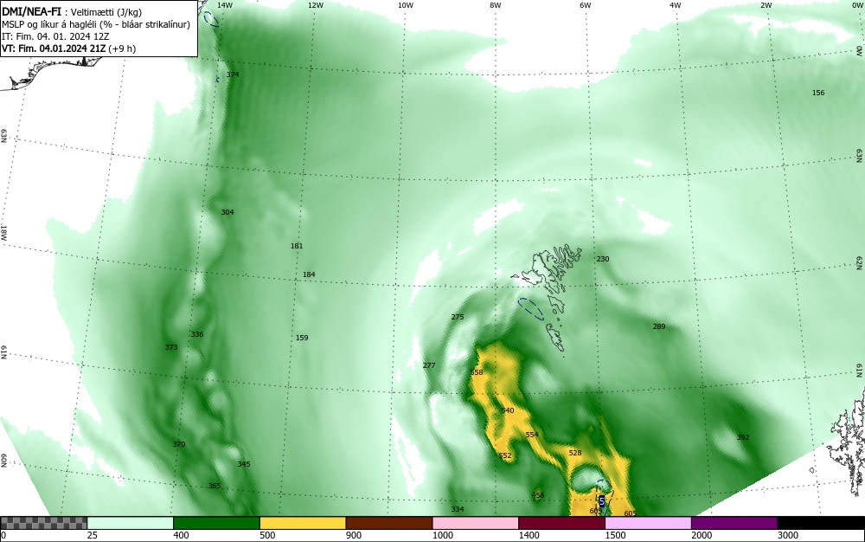Screen dimensions: 865x542
Task: Click the value "528" in yellow area
Action: tap(575, 453)
